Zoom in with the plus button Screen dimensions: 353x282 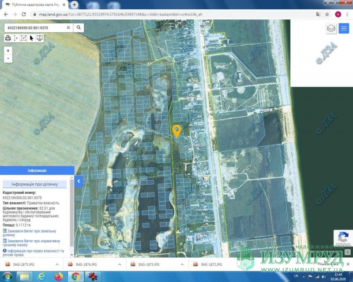tap(8, 51)
